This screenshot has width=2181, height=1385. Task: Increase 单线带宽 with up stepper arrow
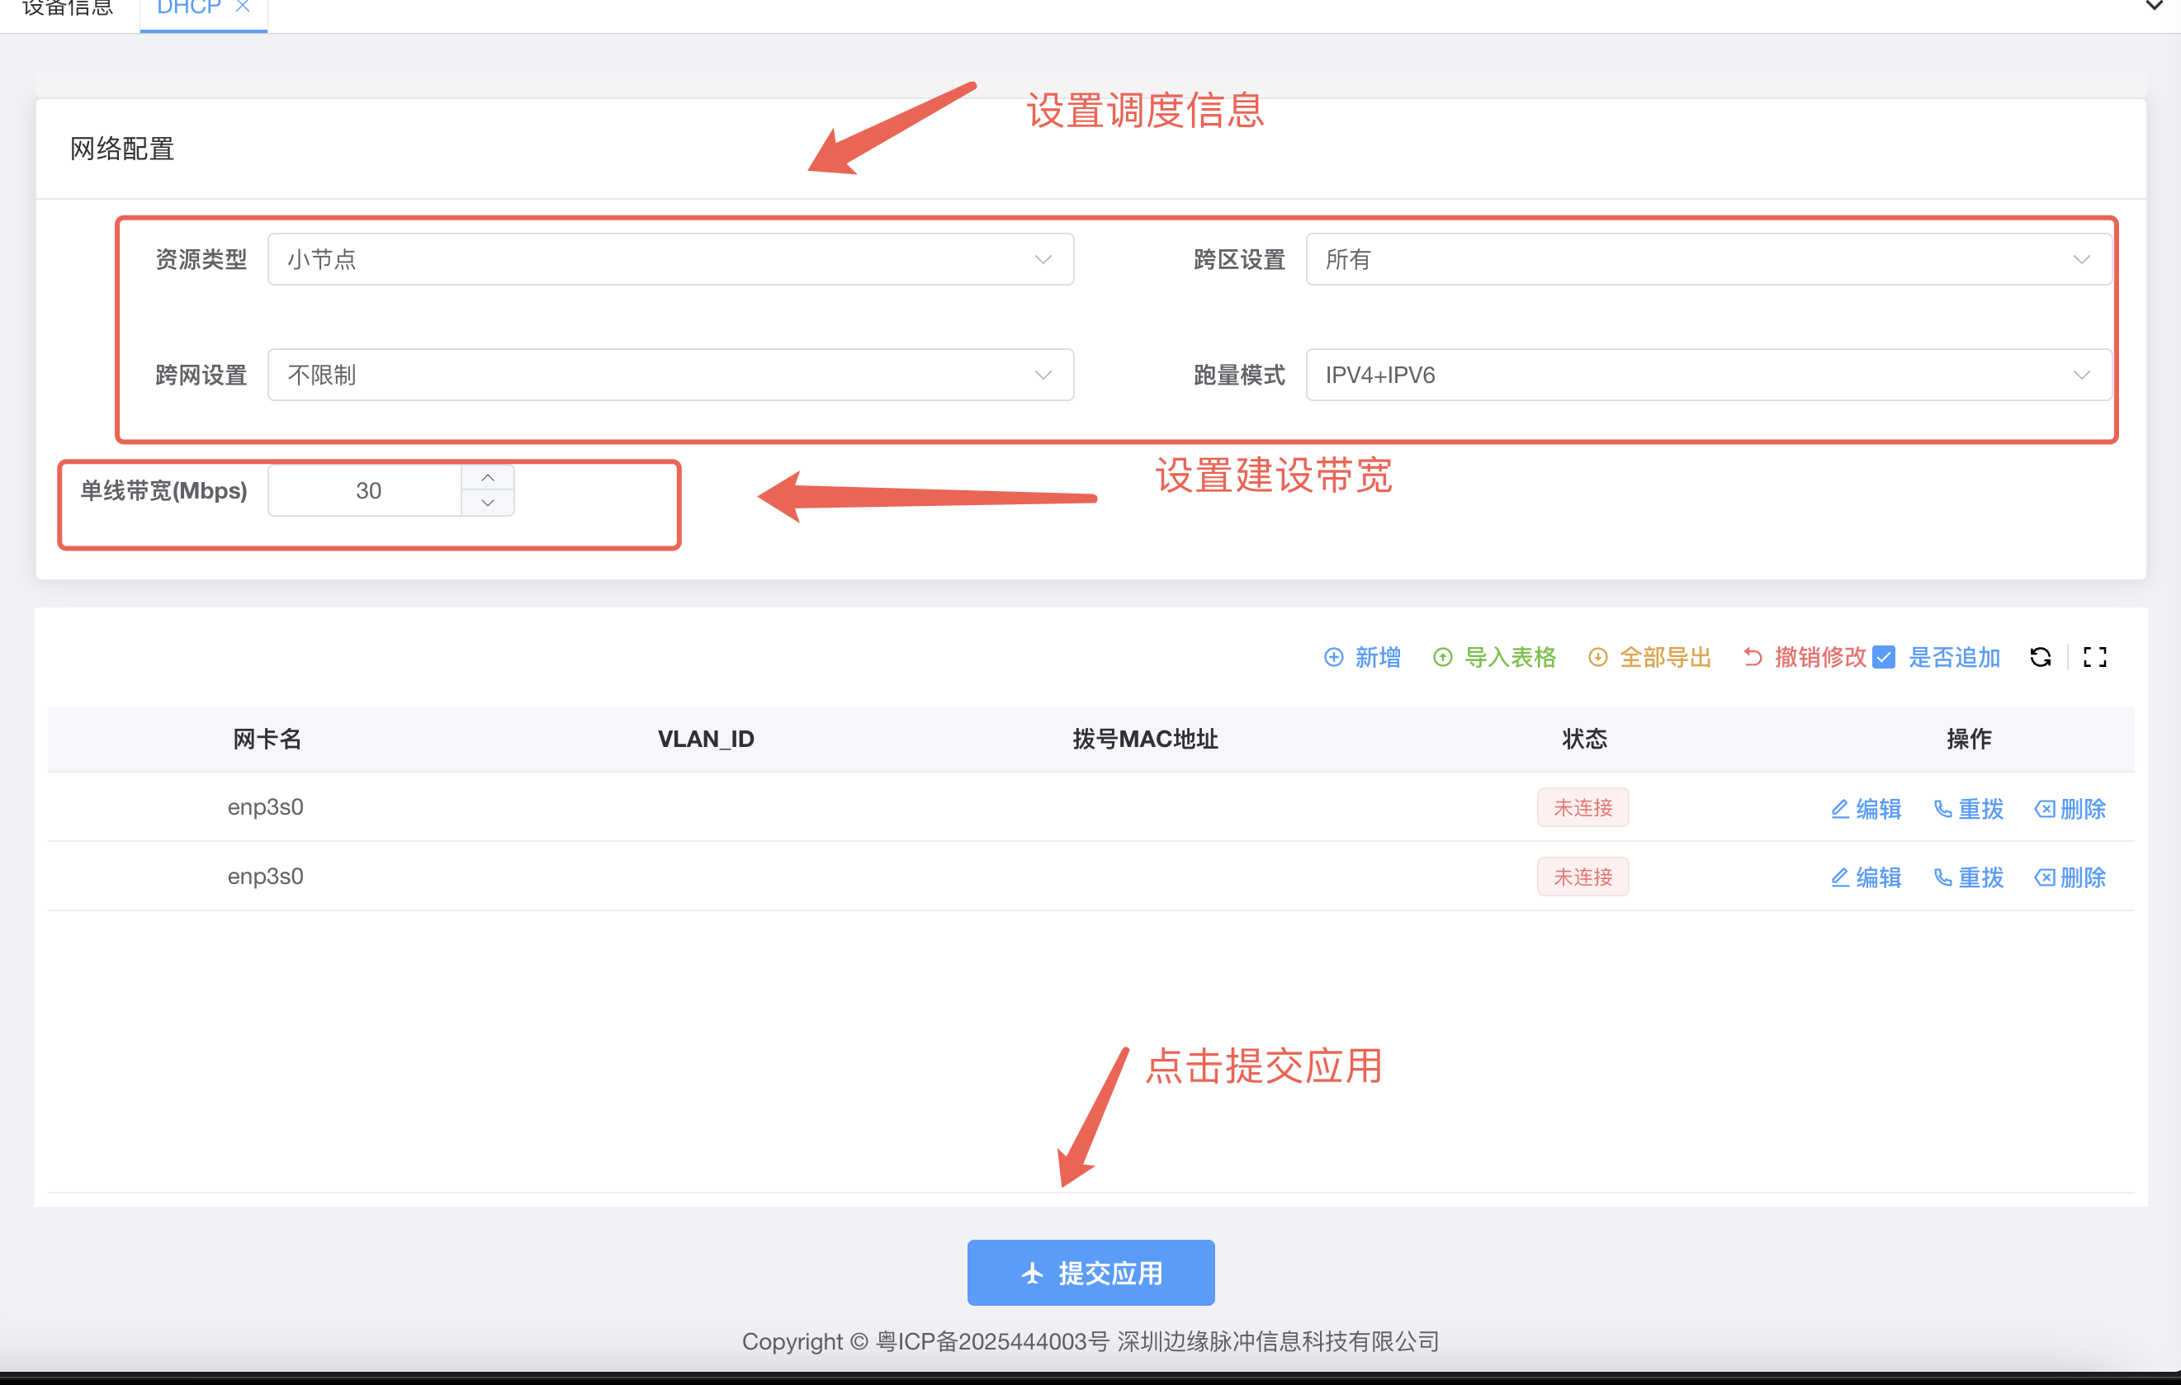tap(487, 477)
